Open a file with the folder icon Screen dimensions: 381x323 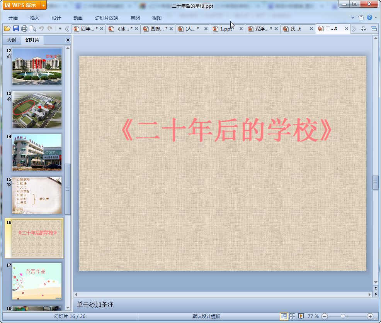[x=7, y=29]
